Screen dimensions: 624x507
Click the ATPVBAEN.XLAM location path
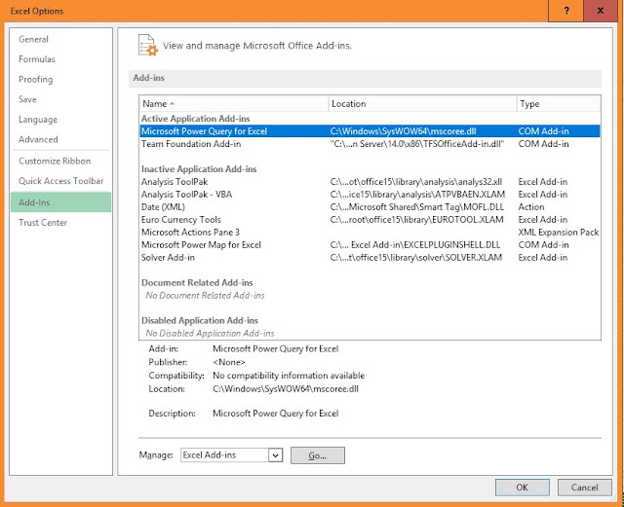pyautogui.click(x=417, y=195)
